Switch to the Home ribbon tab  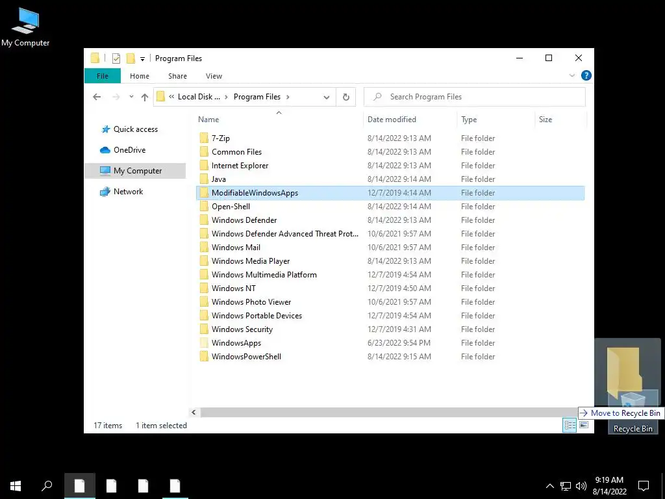click(140, 76)
